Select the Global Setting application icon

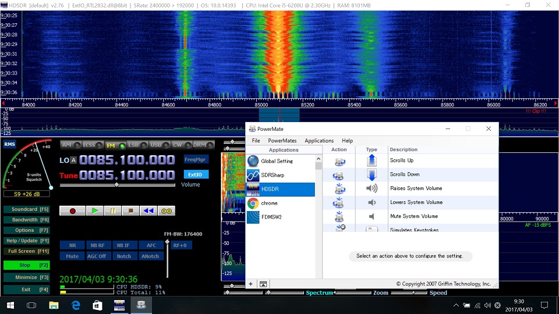[x=253, y=161]
